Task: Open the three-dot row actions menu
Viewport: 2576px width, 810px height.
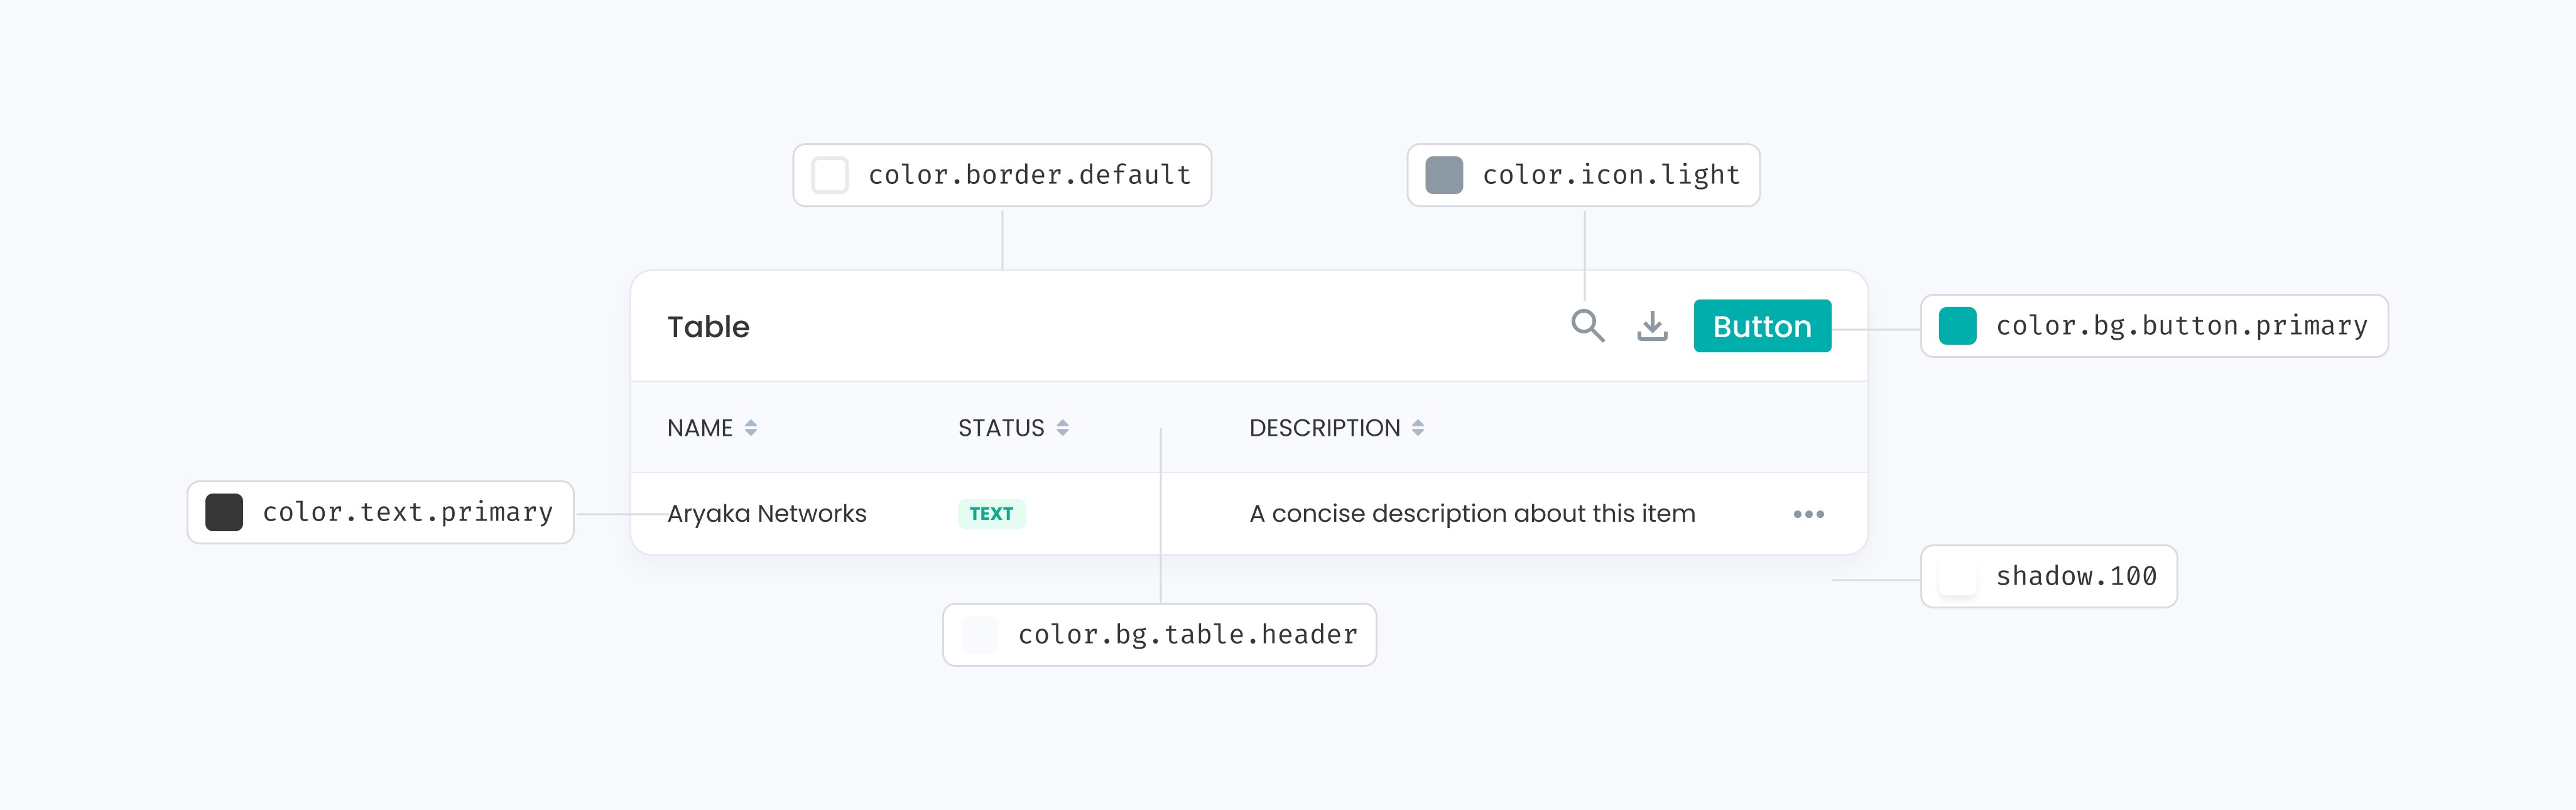Action: click(1808, 514)
